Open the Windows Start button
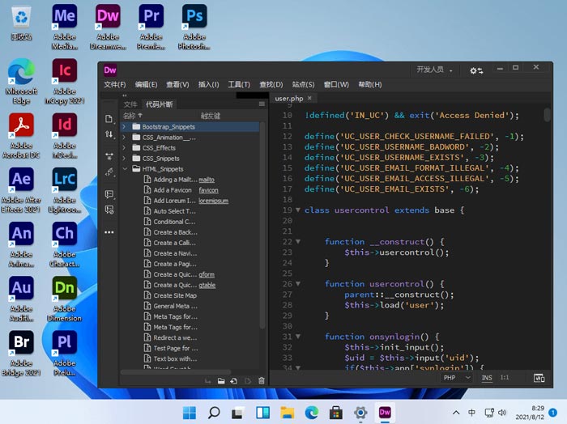The image size is (567, 424). click(x=190, y=413)
